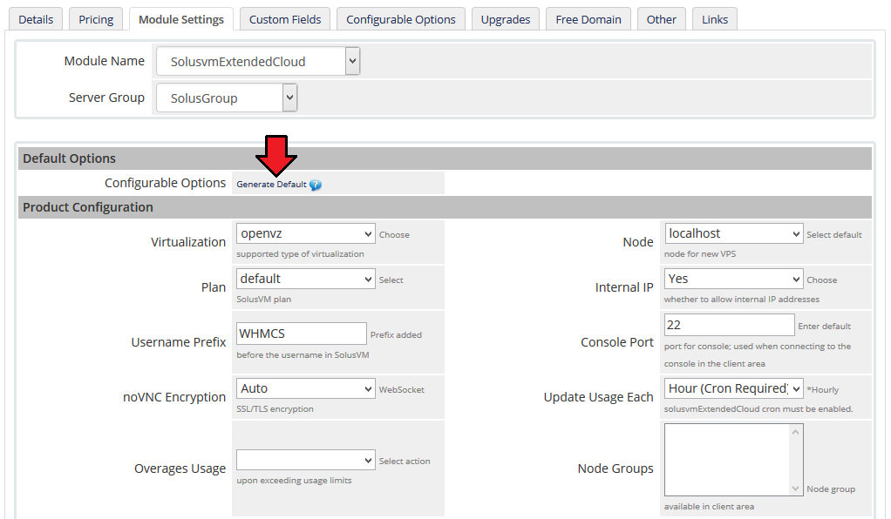Expand the Server Group dropdown
The image size is (891, 519).
click(x=227, y=98)
